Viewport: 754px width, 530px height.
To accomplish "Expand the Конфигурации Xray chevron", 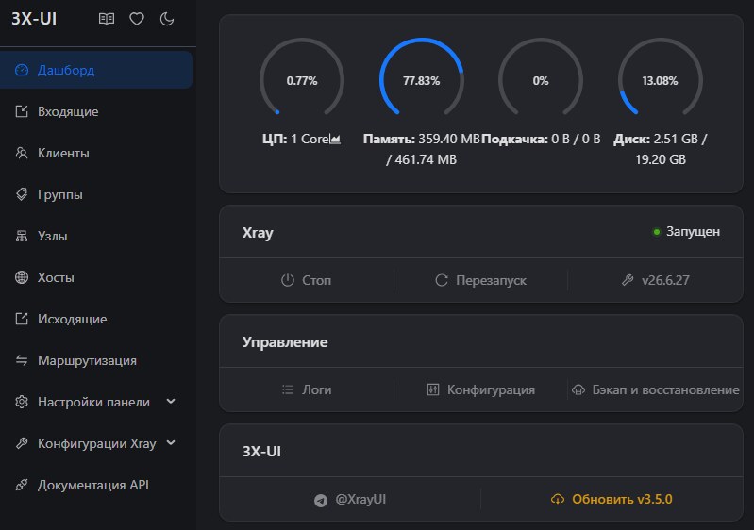I will [171, 442].
